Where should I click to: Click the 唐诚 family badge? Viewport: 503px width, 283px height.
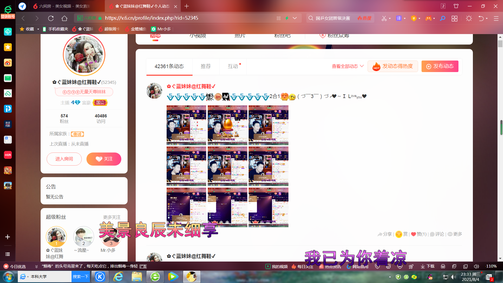[x=77, y=134]
